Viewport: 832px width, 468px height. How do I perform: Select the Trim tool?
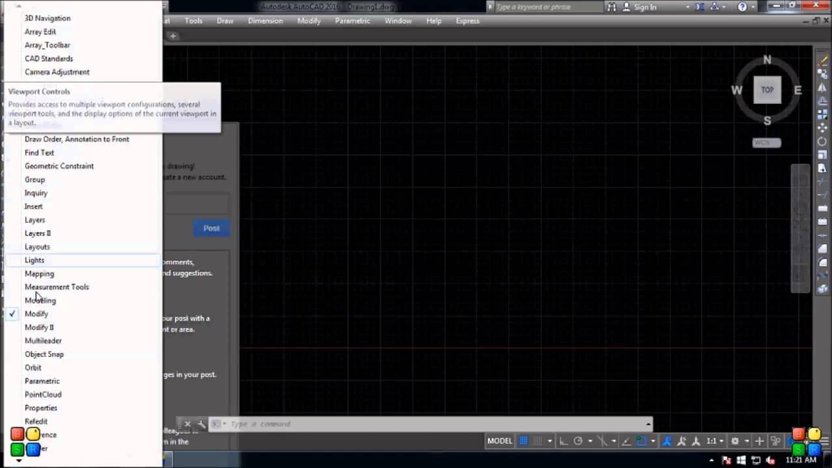tap(822, 181)
